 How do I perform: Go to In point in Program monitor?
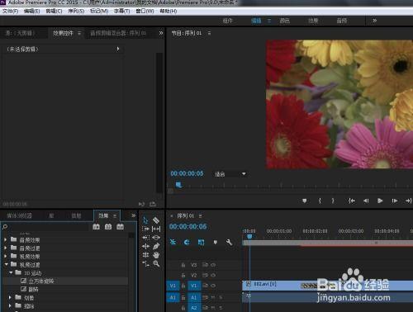[x=352, y=201]
